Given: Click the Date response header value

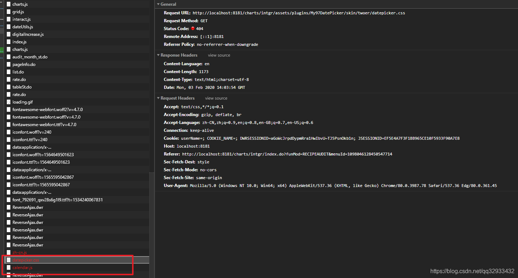Looking at the screenshot, I should [211, 87].
